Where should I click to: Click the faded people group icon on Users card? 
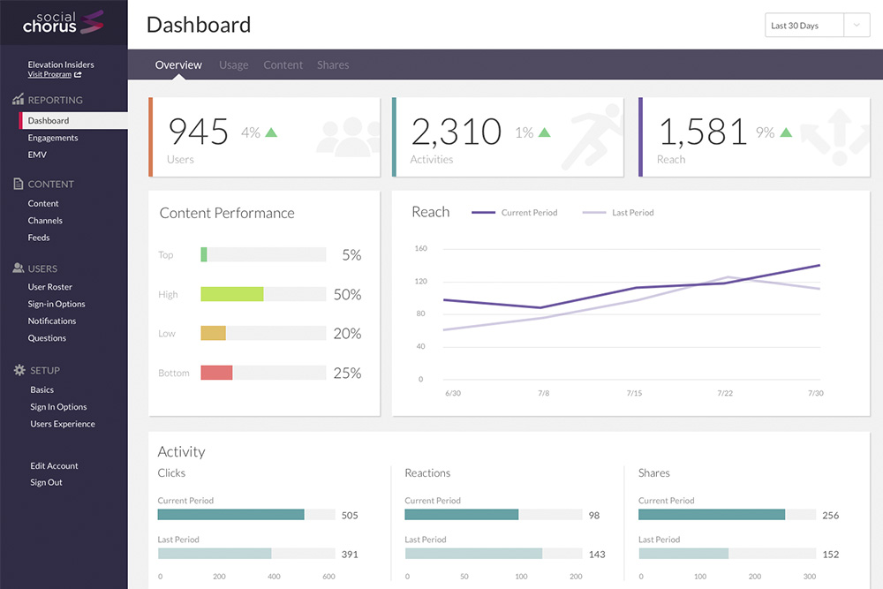pos(348,136)
